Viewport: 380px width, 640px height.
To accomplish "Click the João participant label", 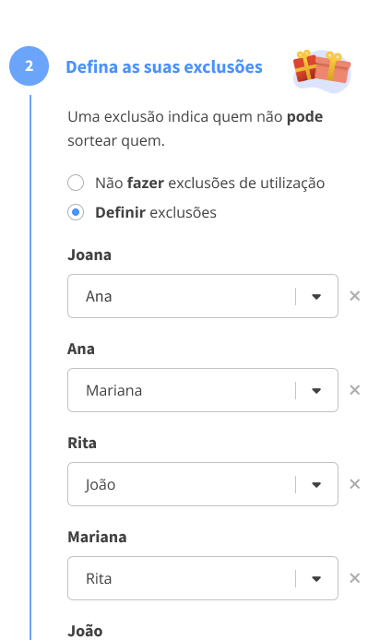I will pyautogui.click(x=85, y=631).
